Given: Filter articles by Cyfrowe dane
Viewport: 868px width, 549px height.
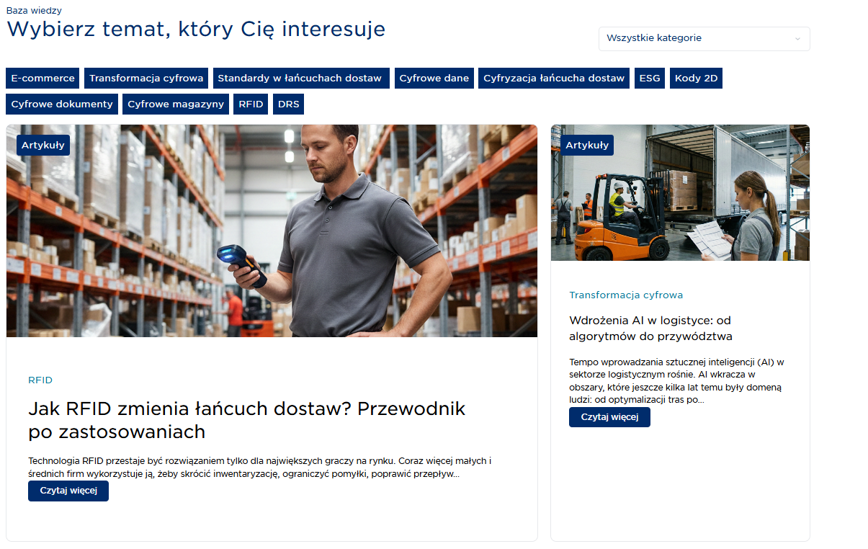Looking at the screenshot, I should 434,78.
